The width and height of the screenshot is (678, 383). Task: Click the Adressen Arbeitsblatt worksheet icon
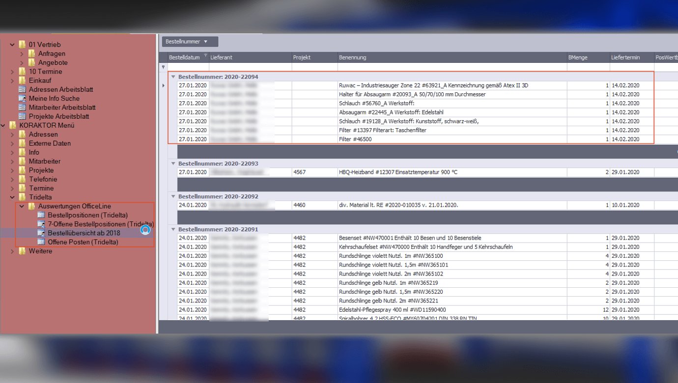(22, 89)
